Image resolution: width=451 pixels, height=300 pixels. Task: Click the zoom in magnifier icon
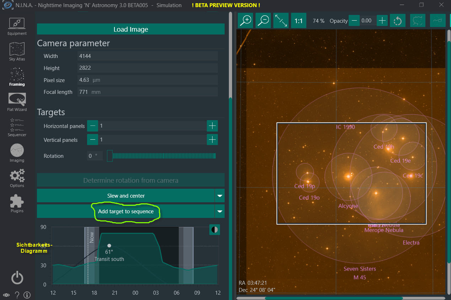[x=245, y=21]
